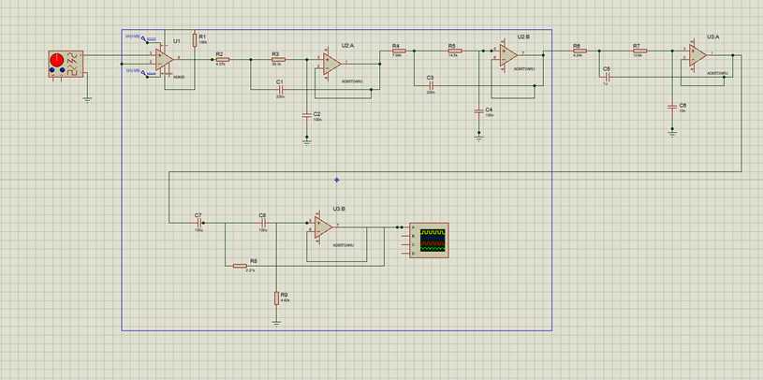Select resistor R4 after U2:A output
The width and height of the screenshot is (763, 380).
point(399,51)
